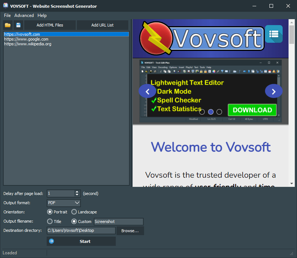
Task: Click the right carousel arrow in preview
Action: tap(273, 91)
